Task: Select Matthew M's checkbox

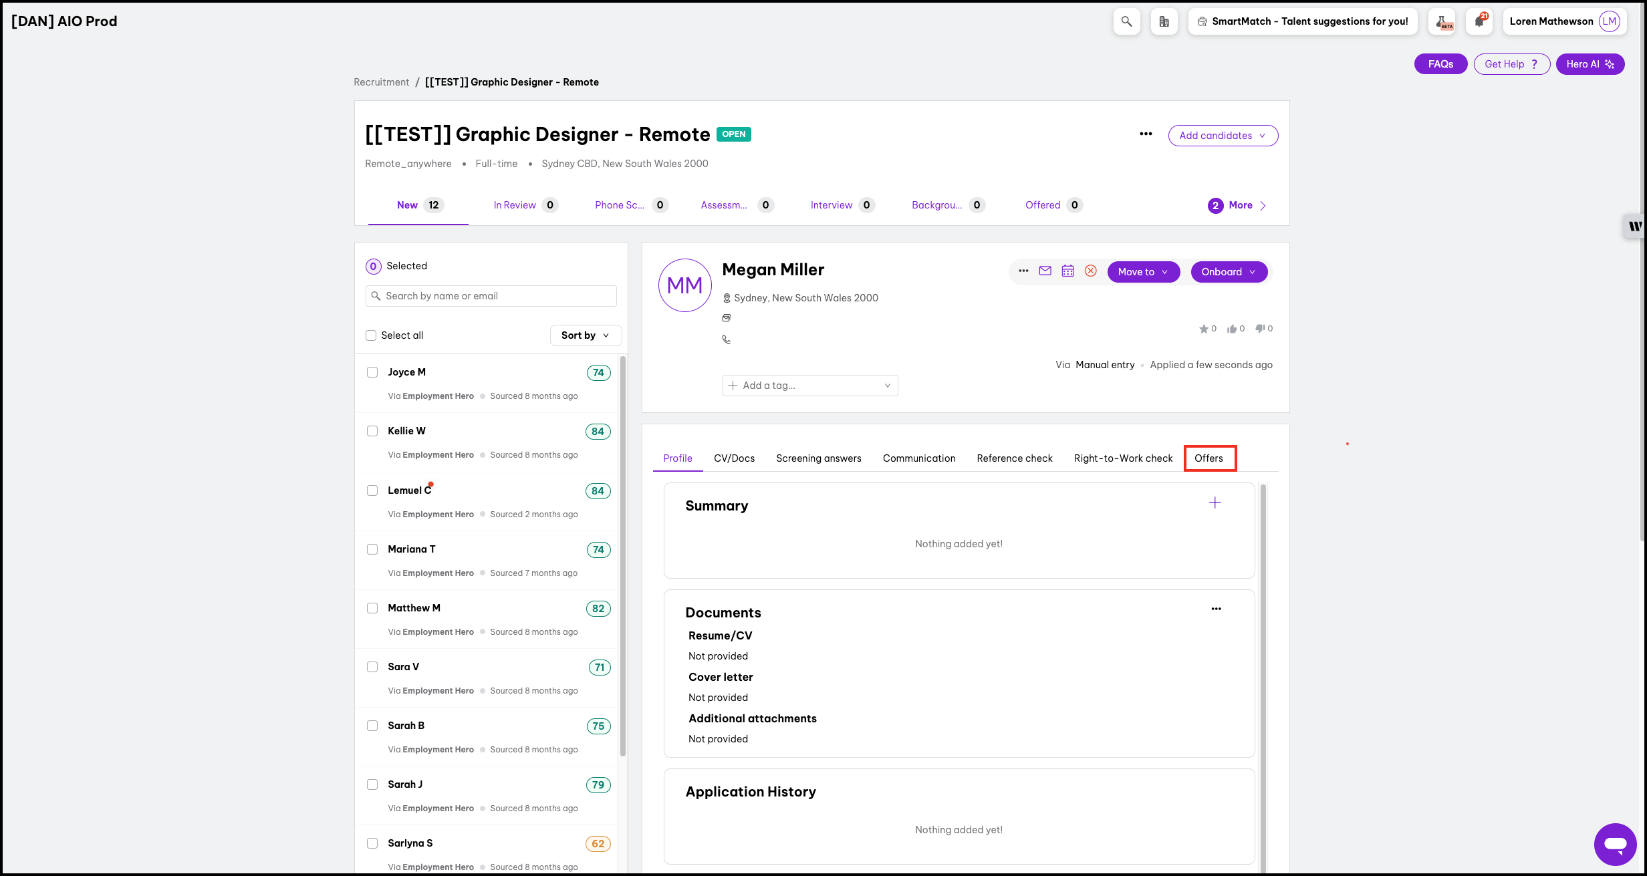Action: 372,608
